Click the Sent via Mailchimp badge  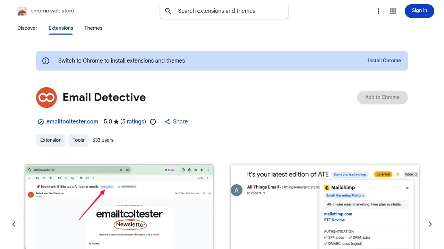(x=350, y=175)
